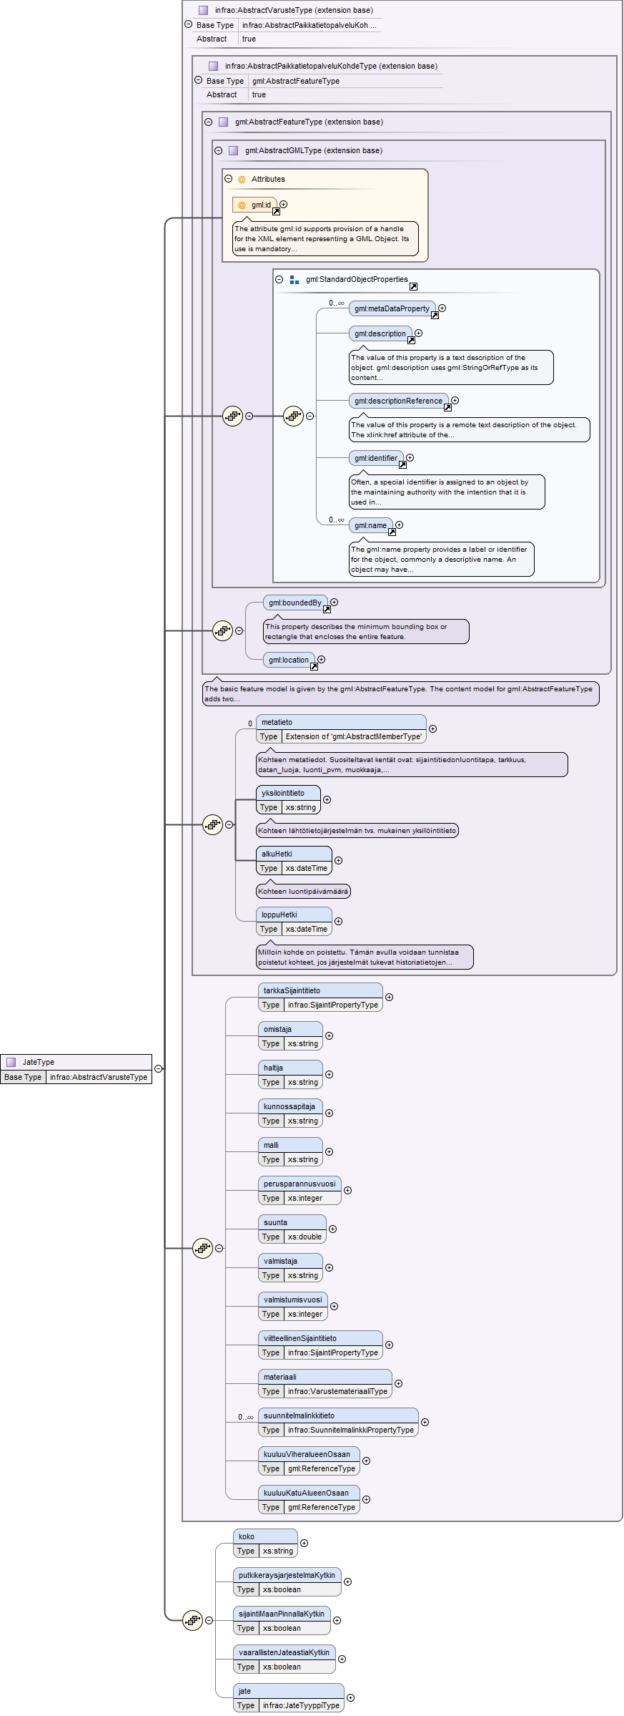Expand loppuHetki element
Image resolution: width=624 pixels, height=1716 pixels.
click(x=338, y=922)
